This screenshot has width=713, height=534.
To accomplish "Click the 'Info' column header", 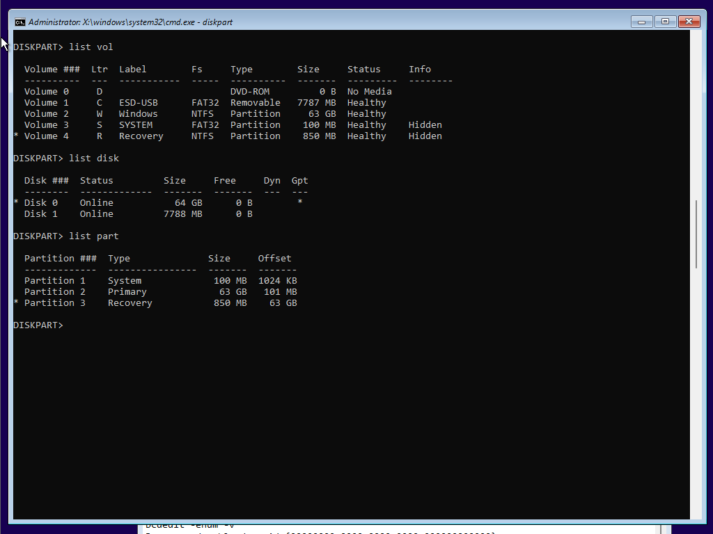I will click(420, 70).
